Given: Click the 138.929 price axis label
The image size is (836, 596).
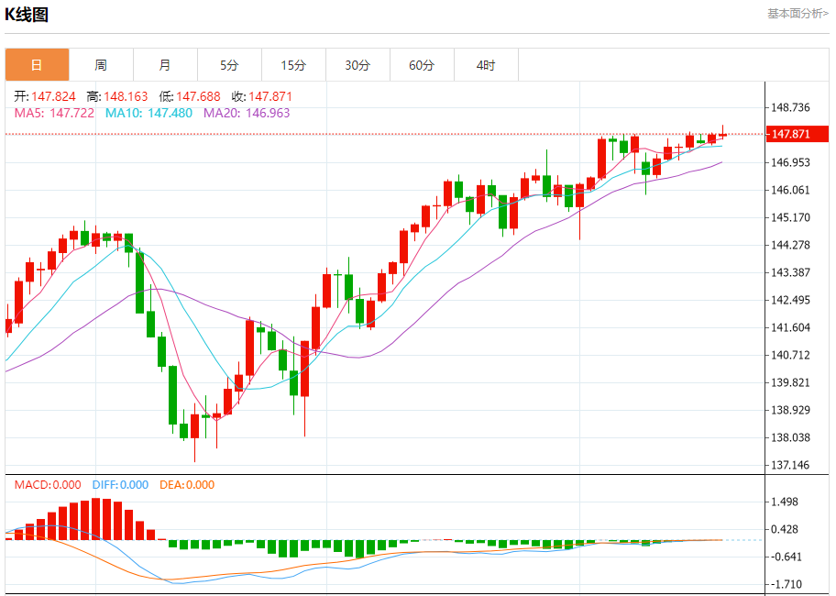Looking at the screenshot, I should click(x=791, y=410).
